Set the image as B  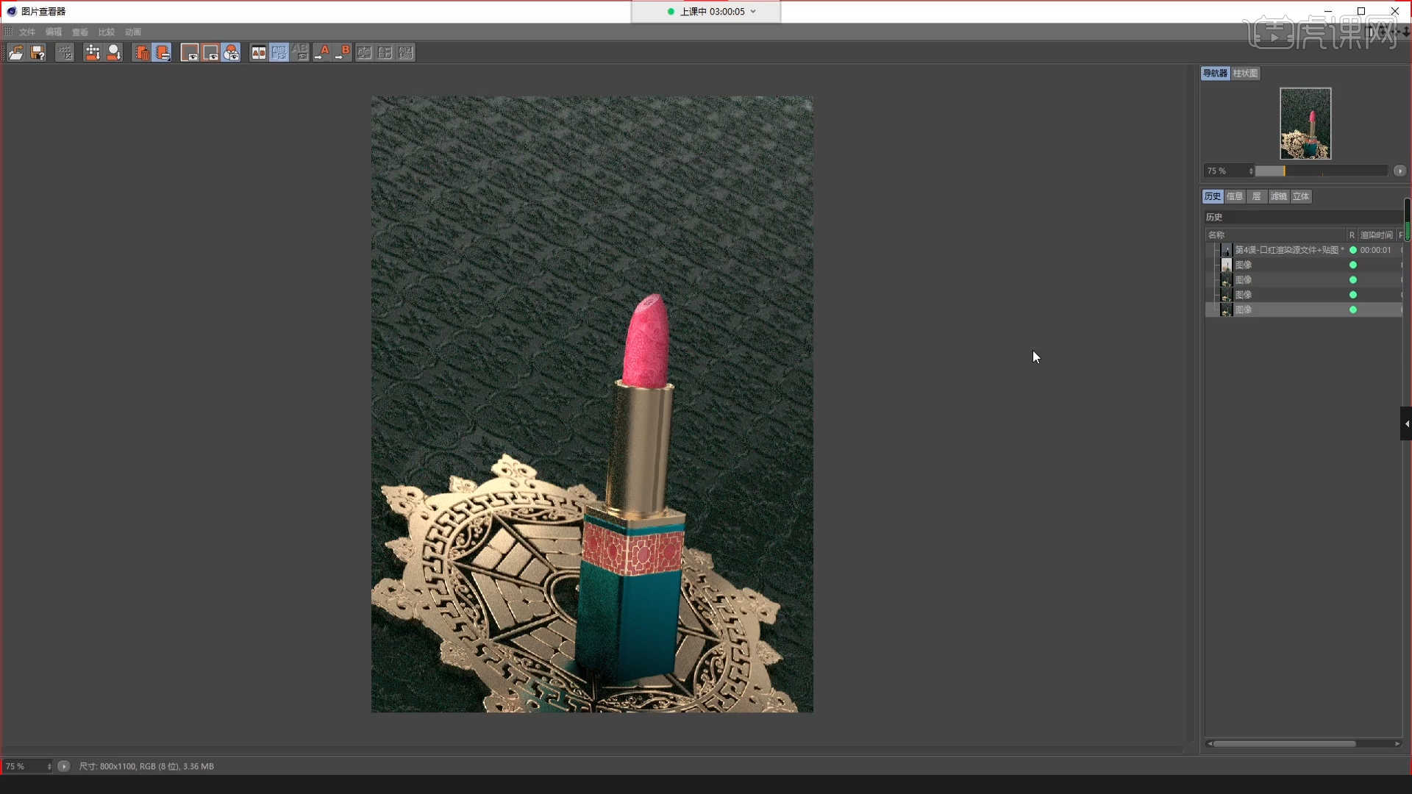click(343, 52)
